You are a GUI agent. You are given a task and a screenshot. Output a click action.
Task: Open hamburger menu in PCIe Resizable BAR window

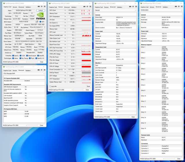45,70
